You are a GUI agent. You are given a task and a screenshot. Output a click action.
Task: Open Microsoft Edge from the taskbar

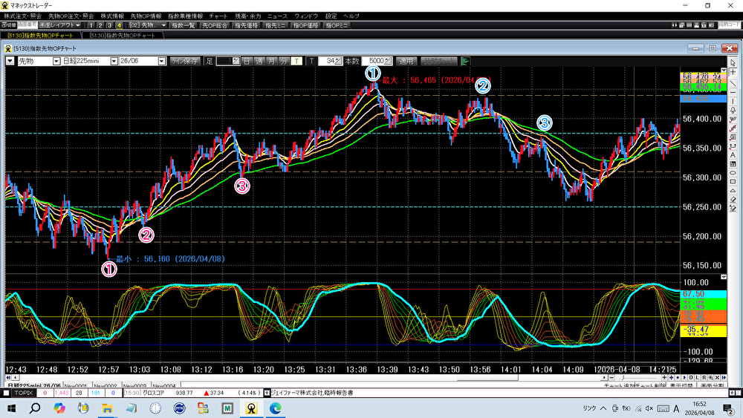[x=275, y=408]
